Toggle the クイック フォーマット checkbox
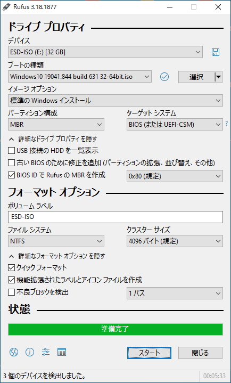 tap(11, 268)
